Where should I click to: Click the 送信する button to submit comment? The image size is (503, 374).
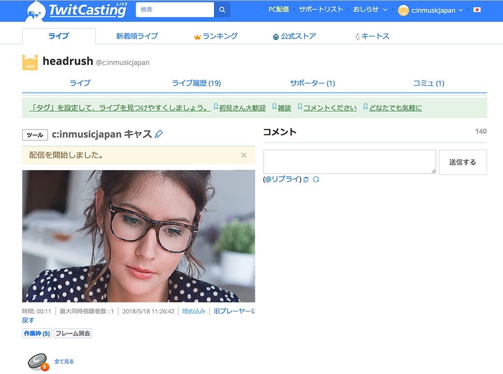(x=463, y=162)
